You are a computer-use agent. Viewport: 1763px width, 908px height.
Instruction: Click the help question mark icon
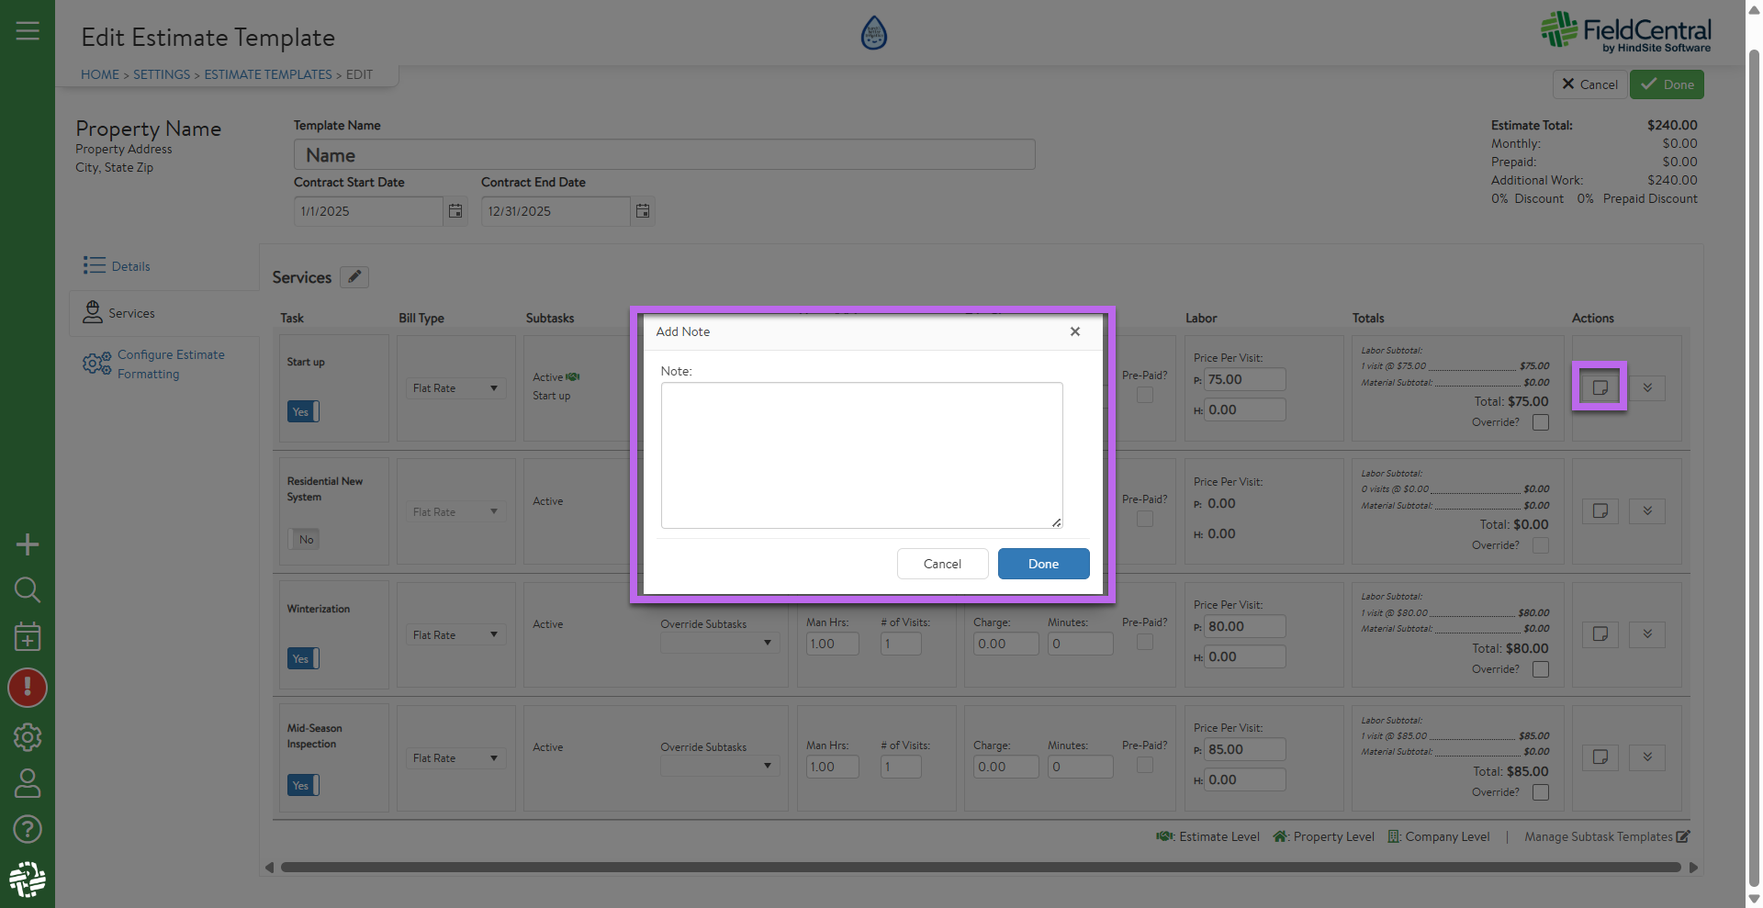coord(28,829)
